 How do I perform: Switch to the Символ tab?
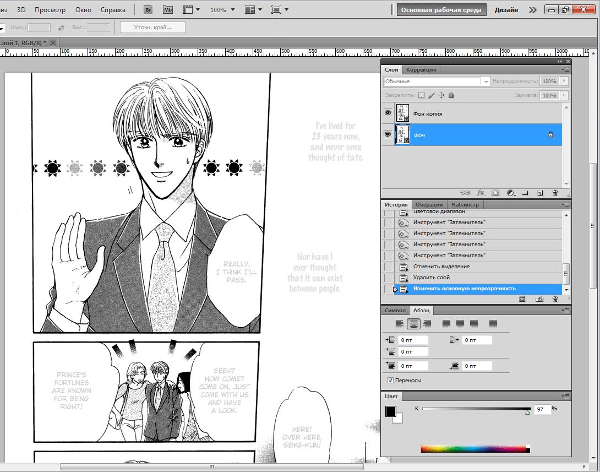point(395,310)
